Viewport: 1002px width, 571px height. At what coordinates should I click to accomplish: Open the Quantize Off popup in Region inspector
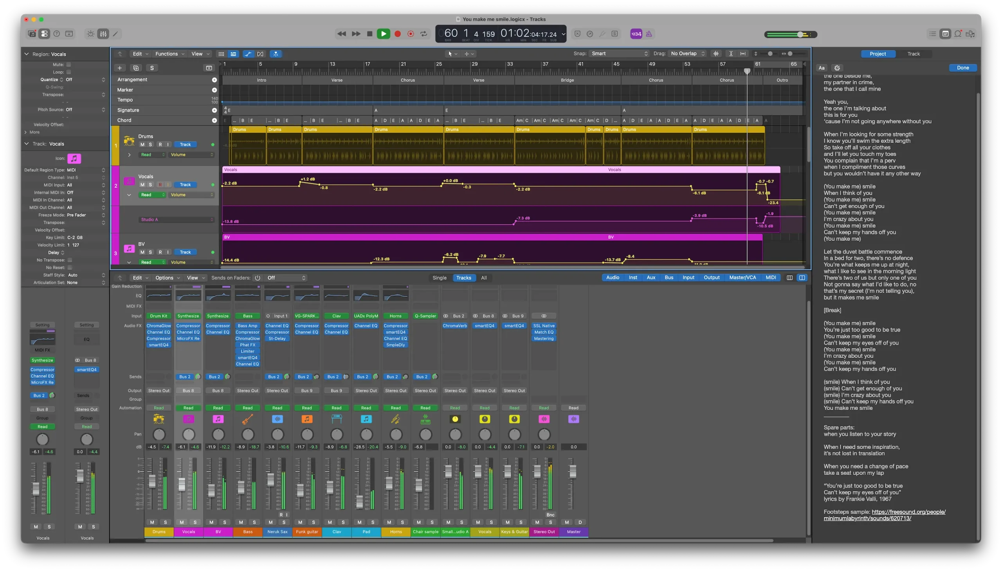click(x=85, y=80)
